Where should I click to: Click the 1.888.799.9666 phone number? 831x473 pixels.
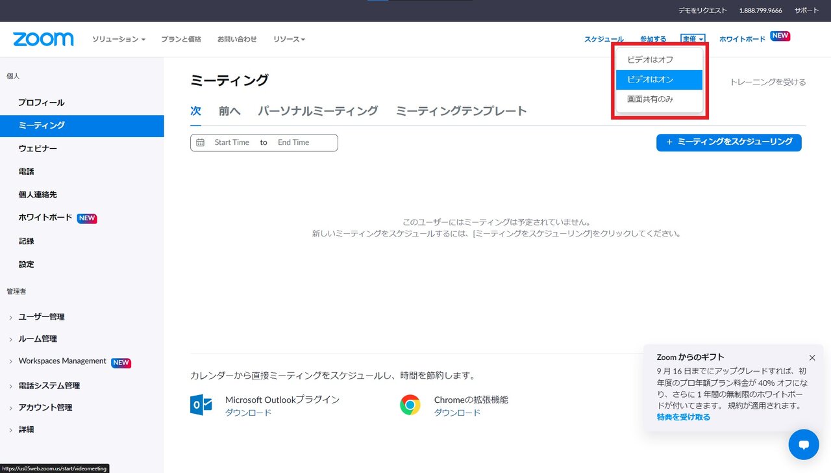[760, 11]
